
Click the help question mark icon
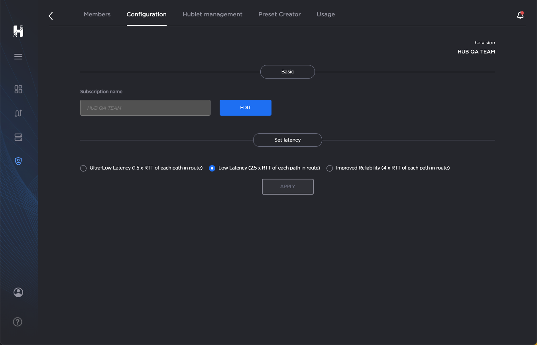tap(17, 322)
